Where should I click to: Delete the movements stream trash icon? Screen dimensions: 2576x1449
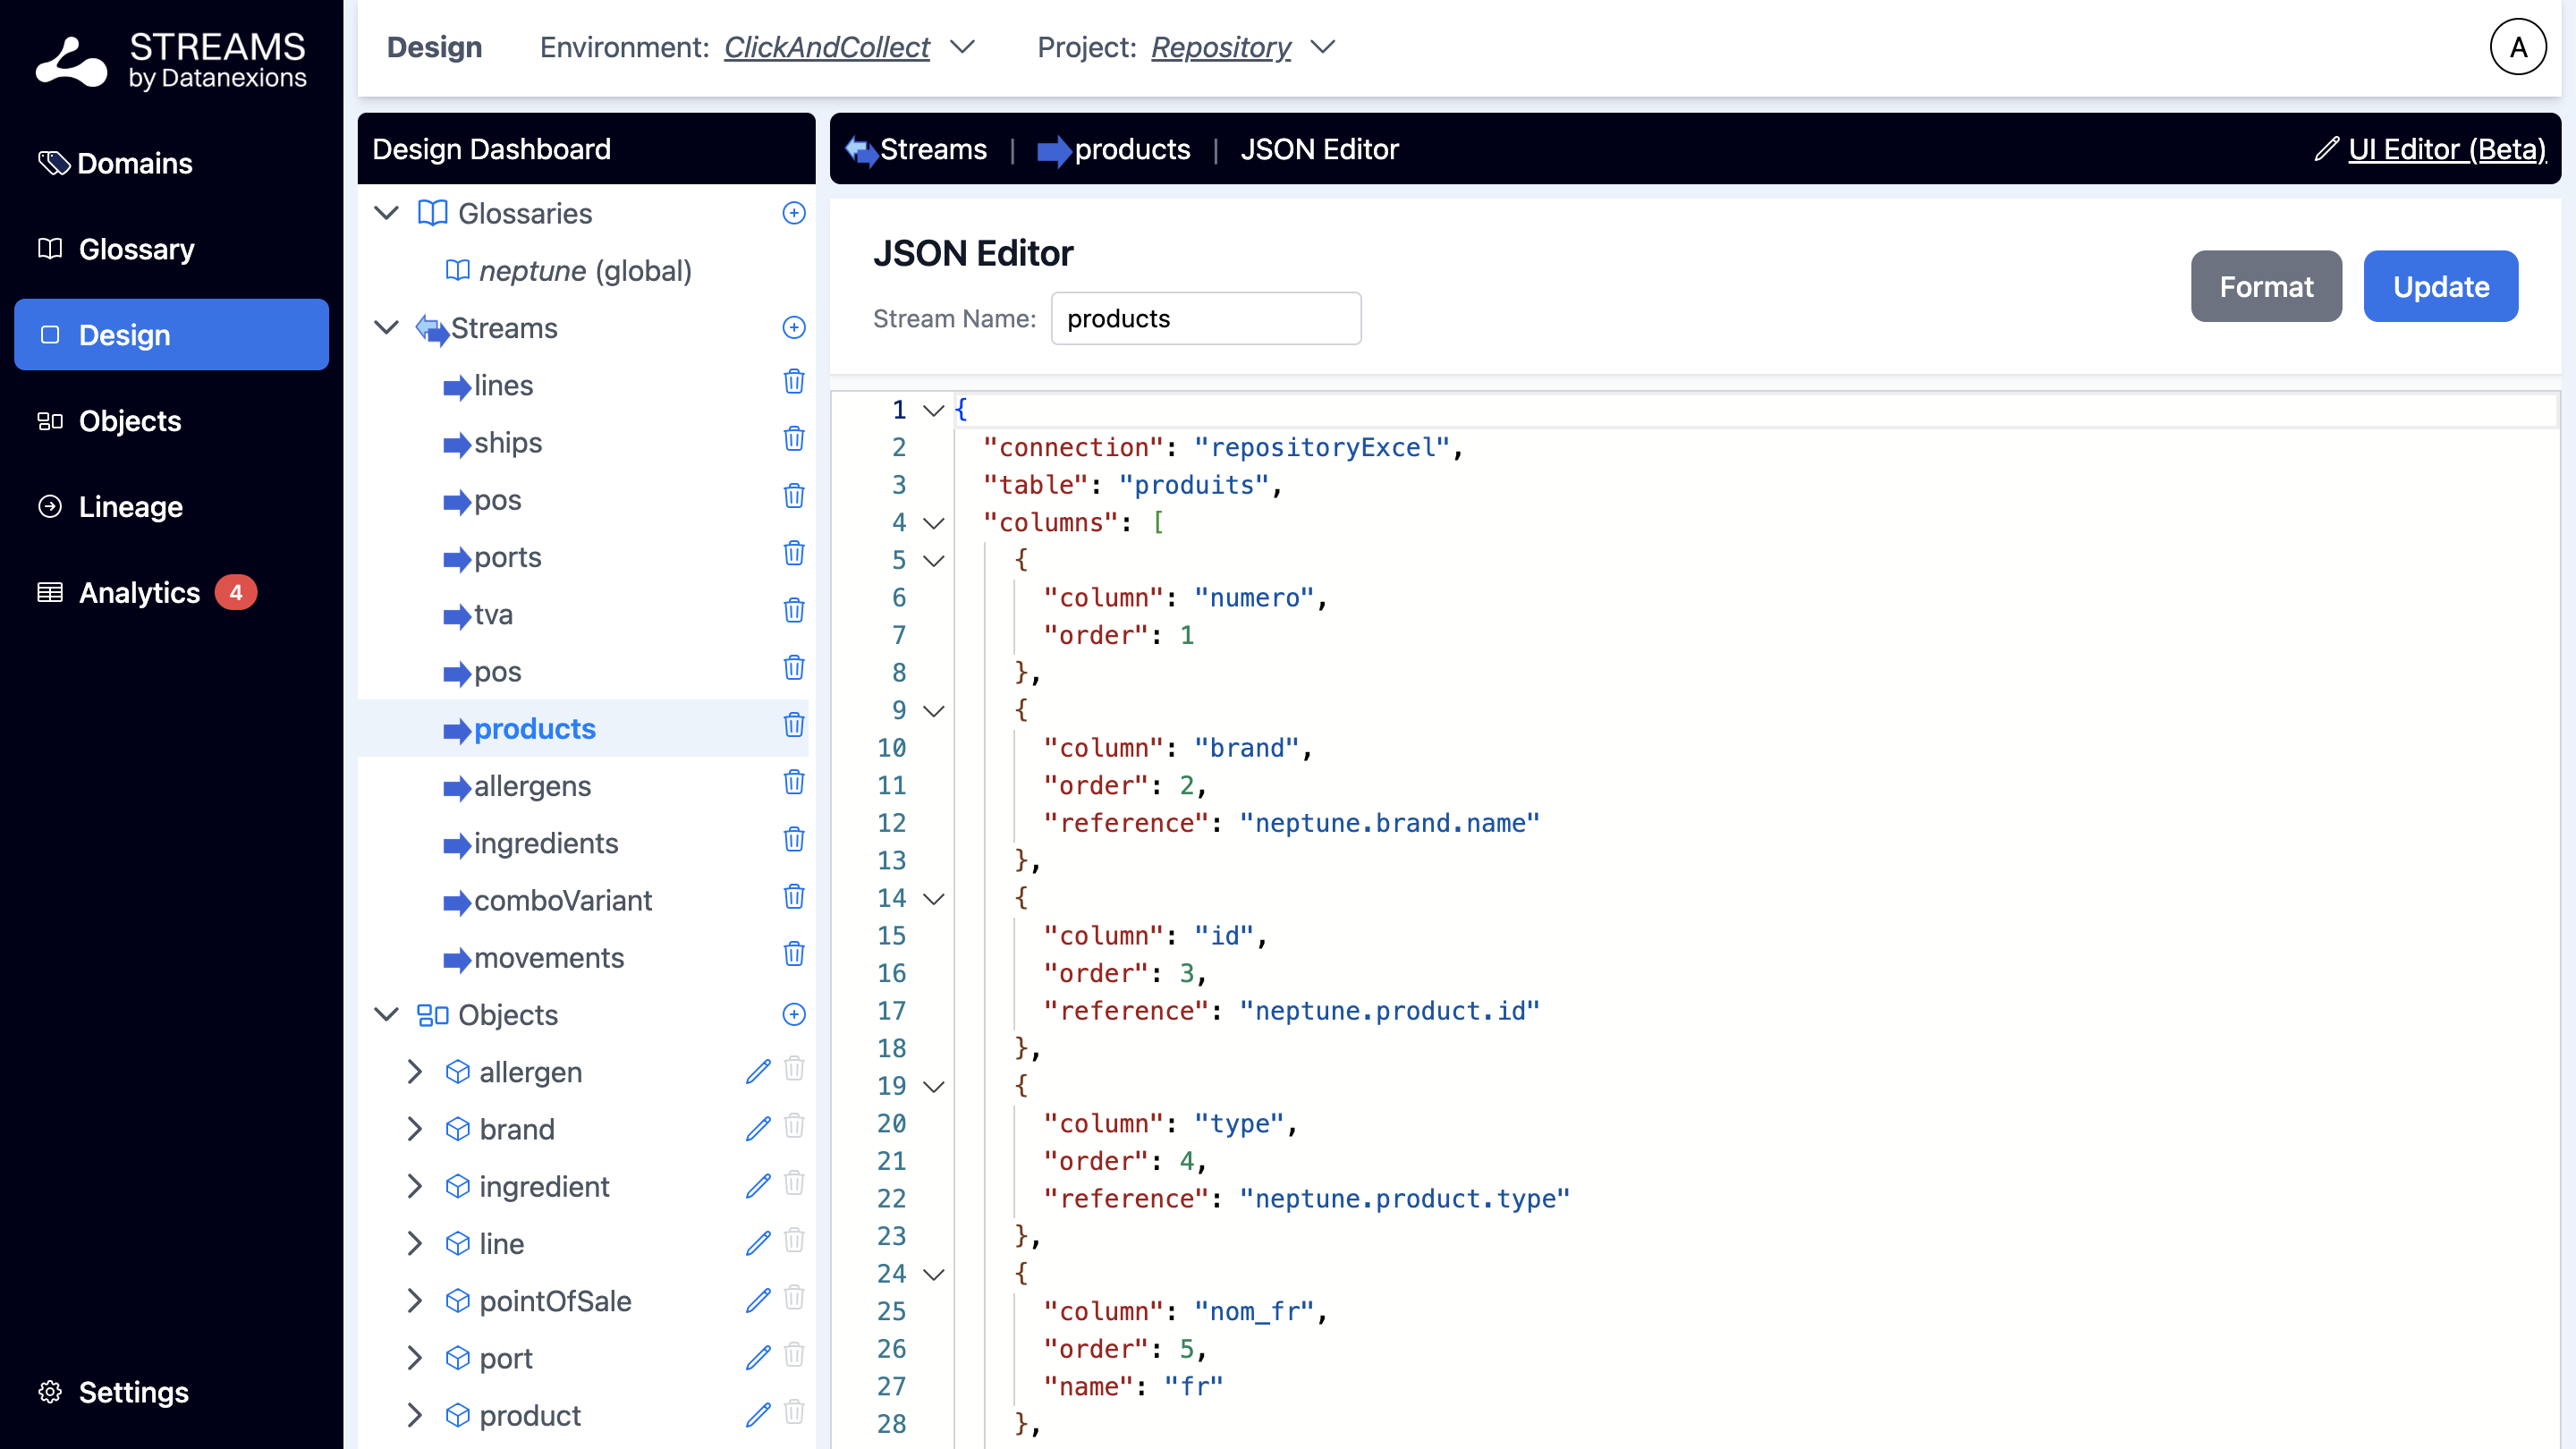coord(794,955)
